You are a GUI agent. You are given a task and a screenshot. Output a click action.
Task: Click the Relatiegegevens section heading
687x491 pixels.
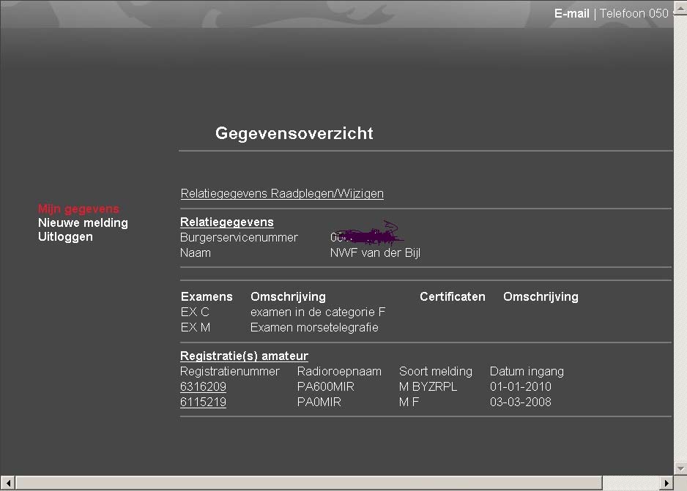[x=226, y=222]
